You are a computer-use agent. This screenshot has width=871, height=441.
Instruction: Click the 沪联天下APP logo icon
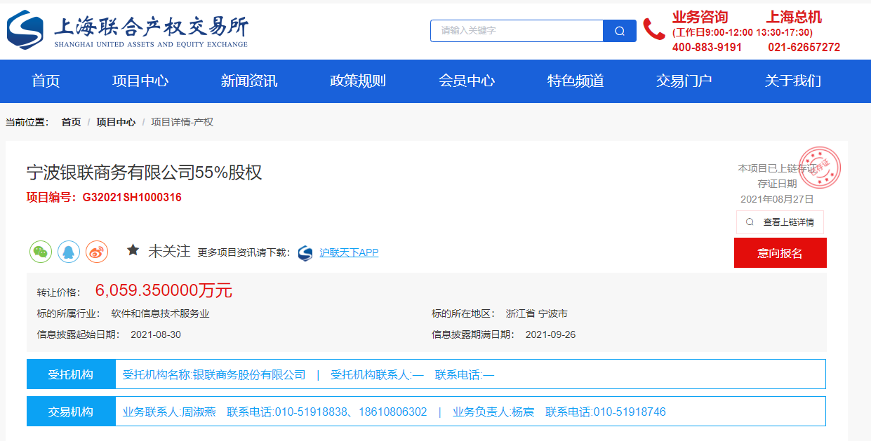305,253
